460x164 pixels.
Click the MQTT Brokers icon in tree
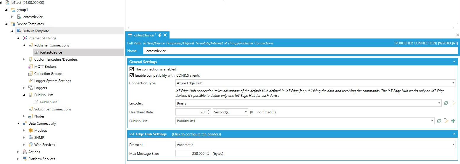(30, 67)
